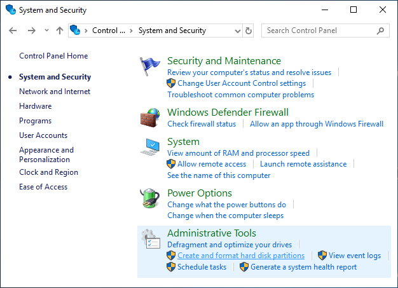Open the Windows Defender Firewall heading
Image resolution: width=398 pixels, height=288 pixels.
click(x=228, y=112)
